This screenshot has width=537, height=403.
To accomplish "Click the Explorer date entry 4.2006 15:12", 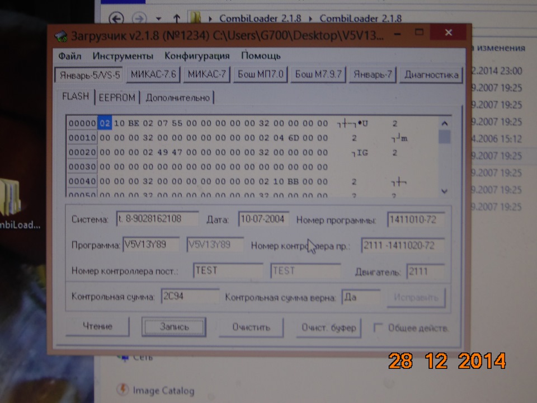I will 497,139.
